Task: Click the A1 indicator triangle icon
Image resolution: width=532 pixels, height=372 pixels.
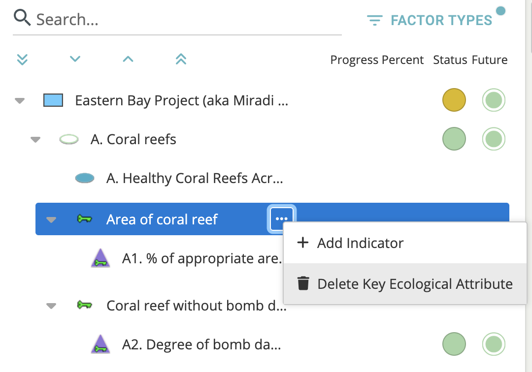Action: tap(100, 258)
